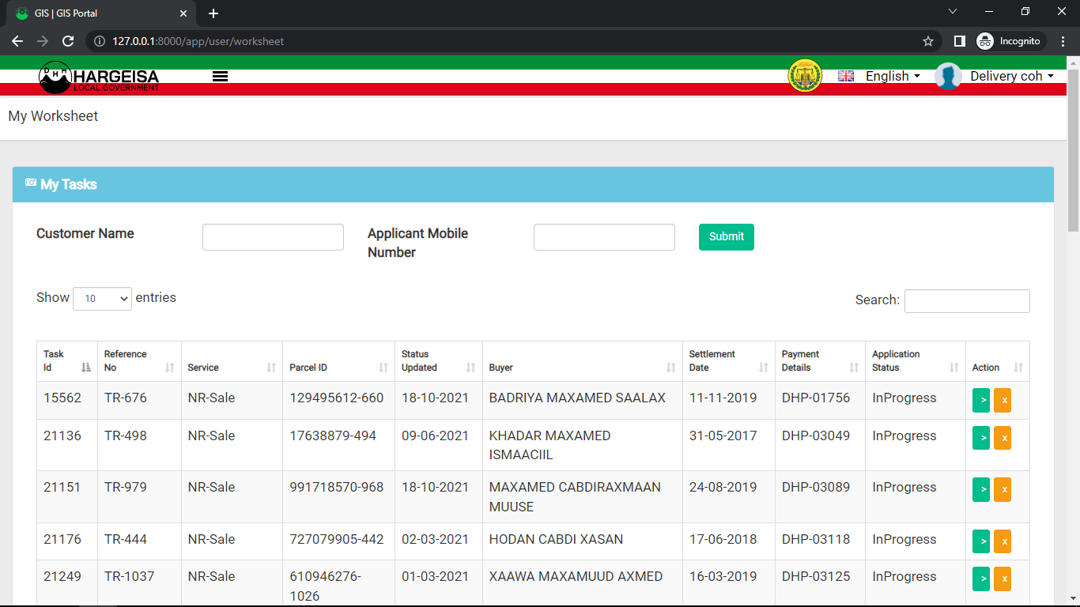Open the tab search chevron in title bar
This screenshot has height=607, width=1080.
tap(953, 12)
